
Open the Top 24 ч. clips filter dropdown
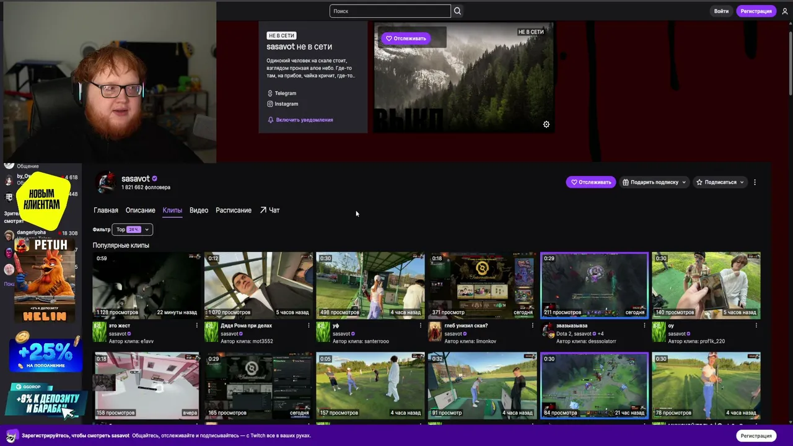pyautogui.click(x=132, y=230)
